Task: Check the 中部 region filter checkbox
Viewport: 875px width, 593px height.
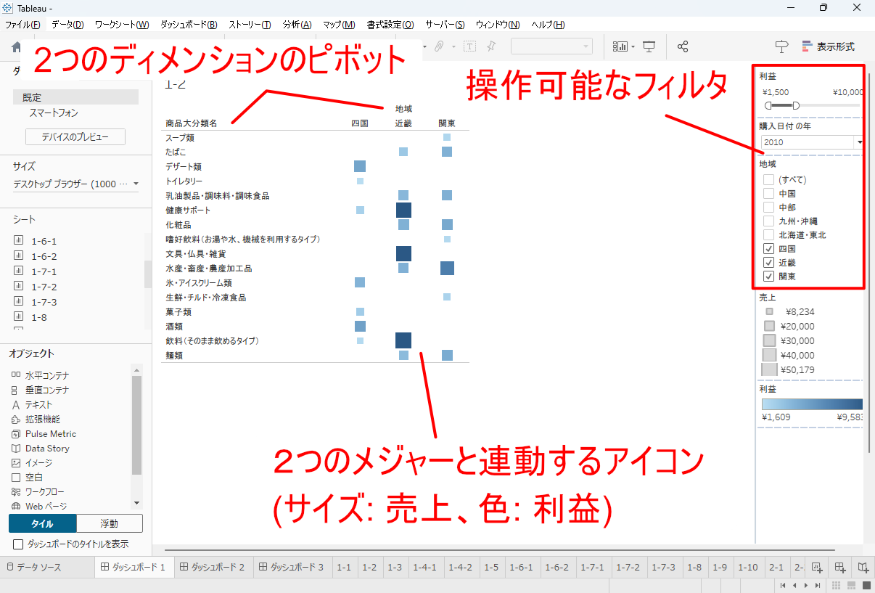Action: click(x=768, y=207)
